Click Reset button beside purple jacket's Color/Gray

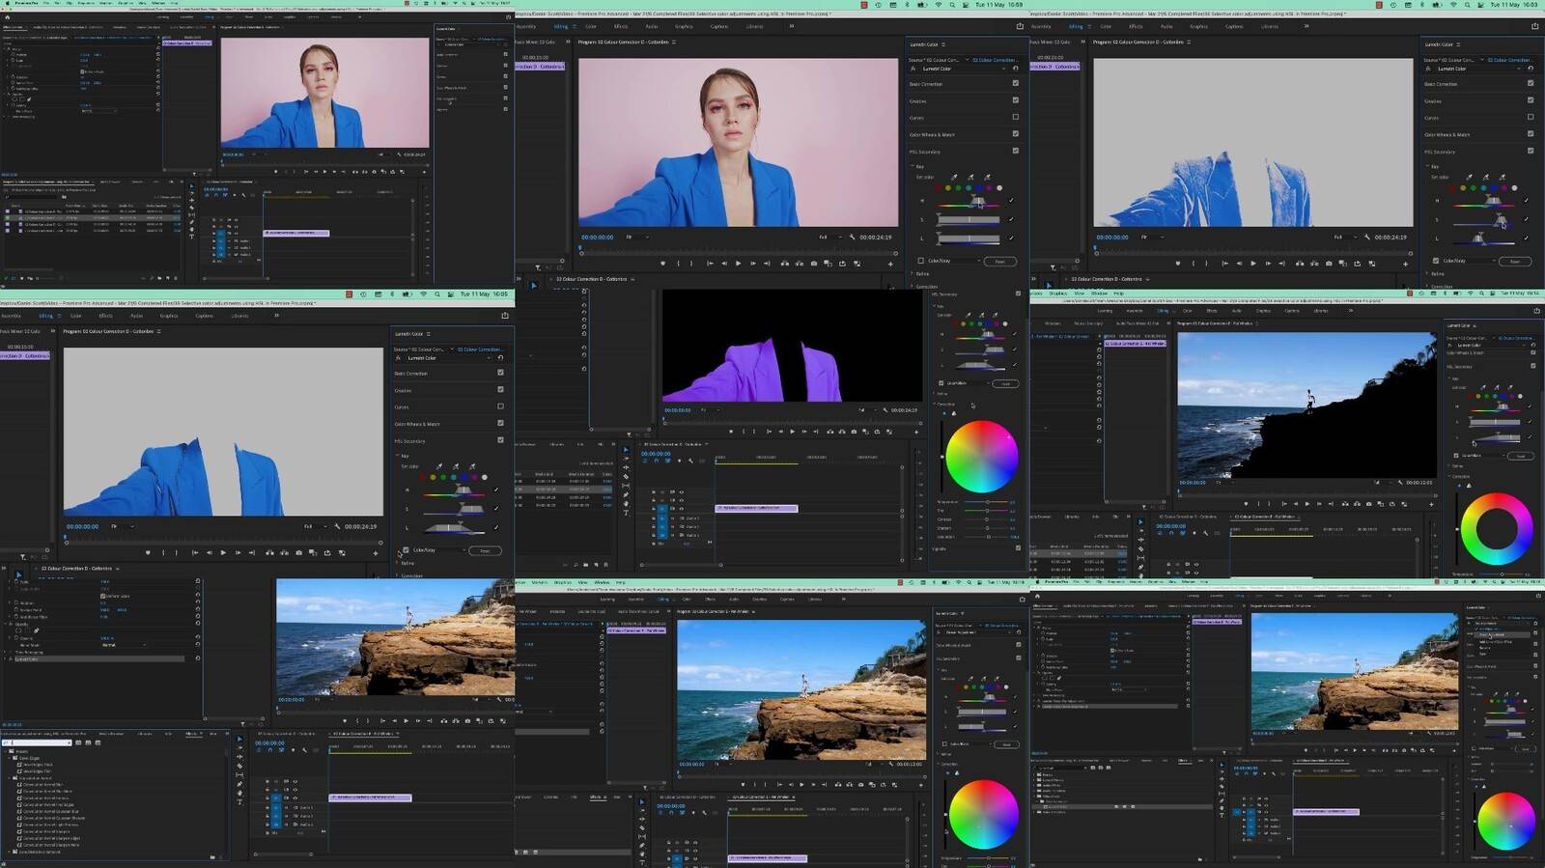tap(1005, 383)
